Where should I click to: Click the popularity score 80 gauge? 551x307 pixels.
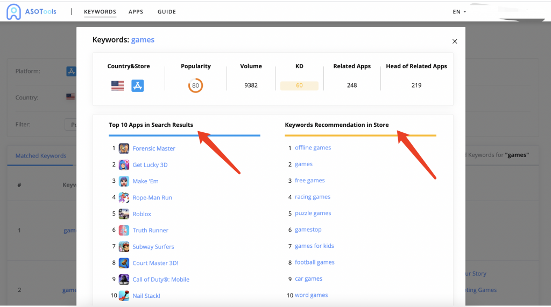click(195, 85)
